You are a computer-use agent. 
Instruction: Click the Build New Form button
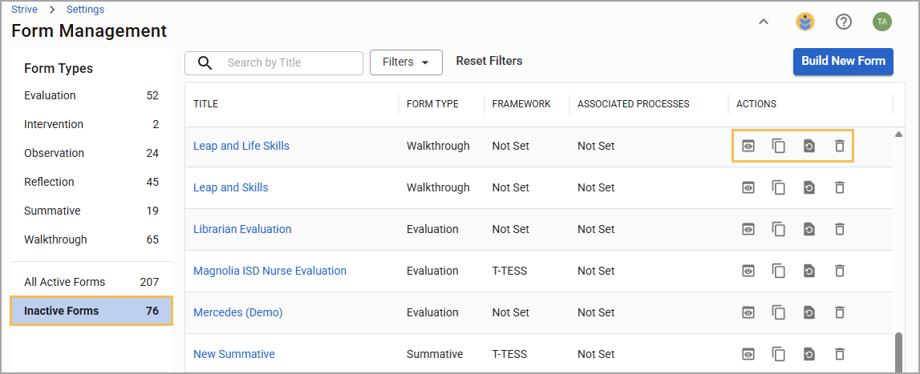pos(843,62)
